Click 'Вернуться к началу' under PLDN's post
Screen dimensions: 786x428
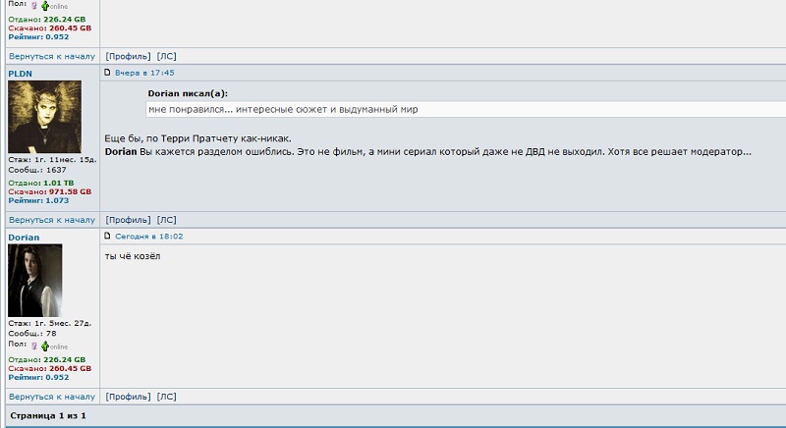(52, 220)
